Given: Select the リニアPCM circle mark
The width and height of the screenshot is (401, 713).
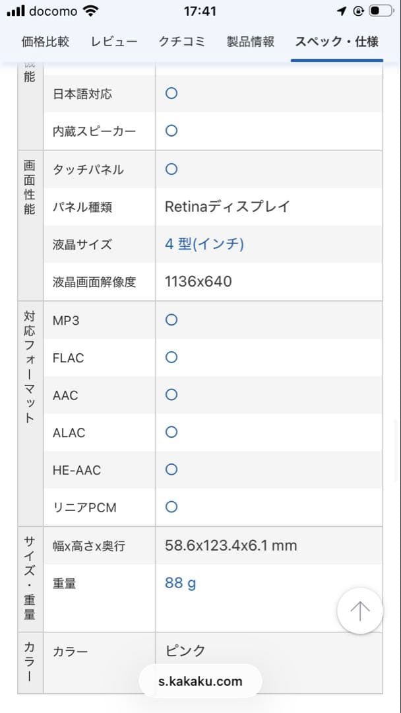Looking at the screenshot, I should pyautogui.click(x=171, y=507).
